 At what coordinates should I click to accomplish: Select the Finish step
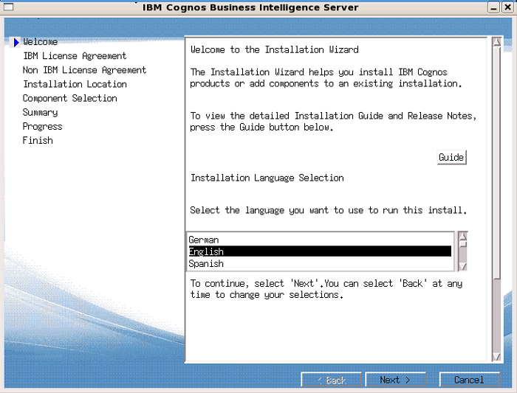click(x=38, y=141)
